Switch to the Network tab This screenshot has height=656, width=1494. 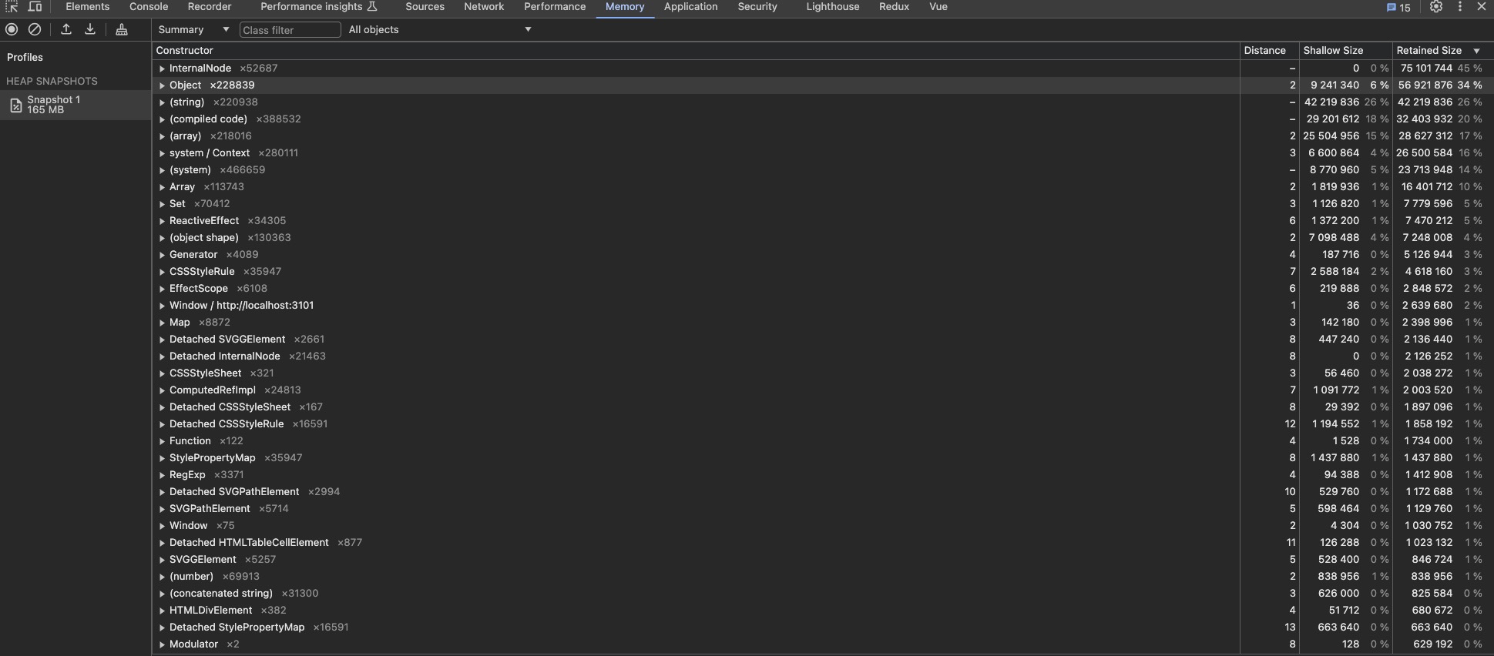[484, 7]
